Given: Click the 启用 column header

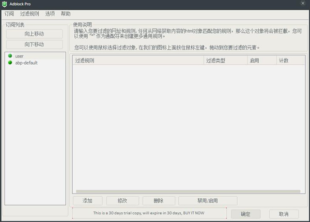Looking at the screenshot, I should tap(262, 61).
